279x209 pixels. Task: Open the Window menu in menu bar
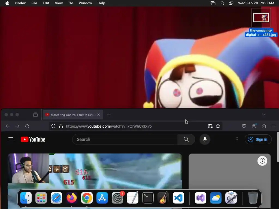85,3
